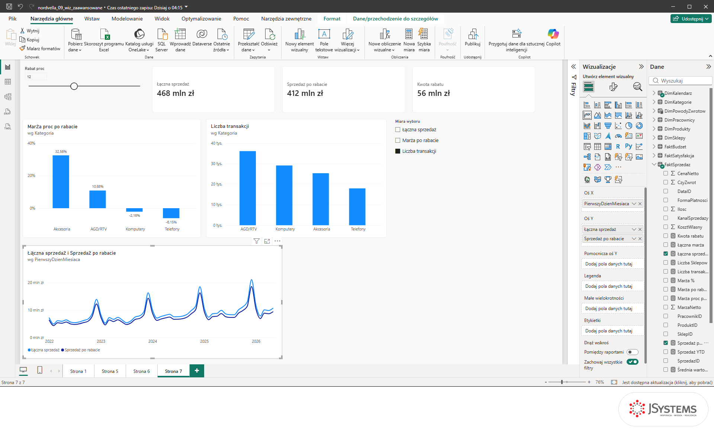Click Przekształć dane icon

(248, 35)
